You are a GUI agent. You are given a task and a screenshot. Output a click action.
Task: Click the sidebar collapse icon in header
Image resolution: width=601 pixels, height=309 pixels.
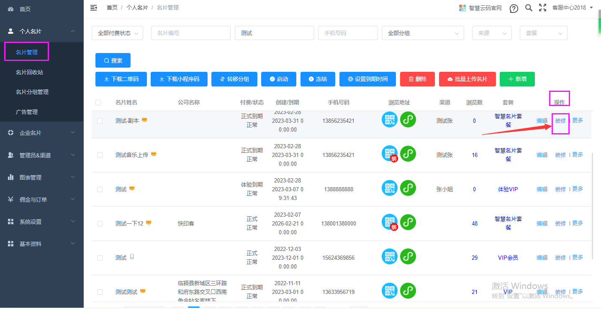pyautogui.click(x=94, y=8)
